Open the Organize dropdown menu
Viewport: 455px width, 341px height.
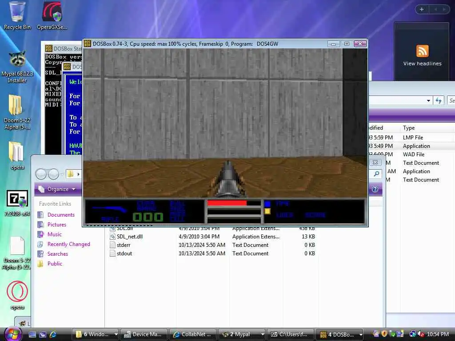(57, 189)
